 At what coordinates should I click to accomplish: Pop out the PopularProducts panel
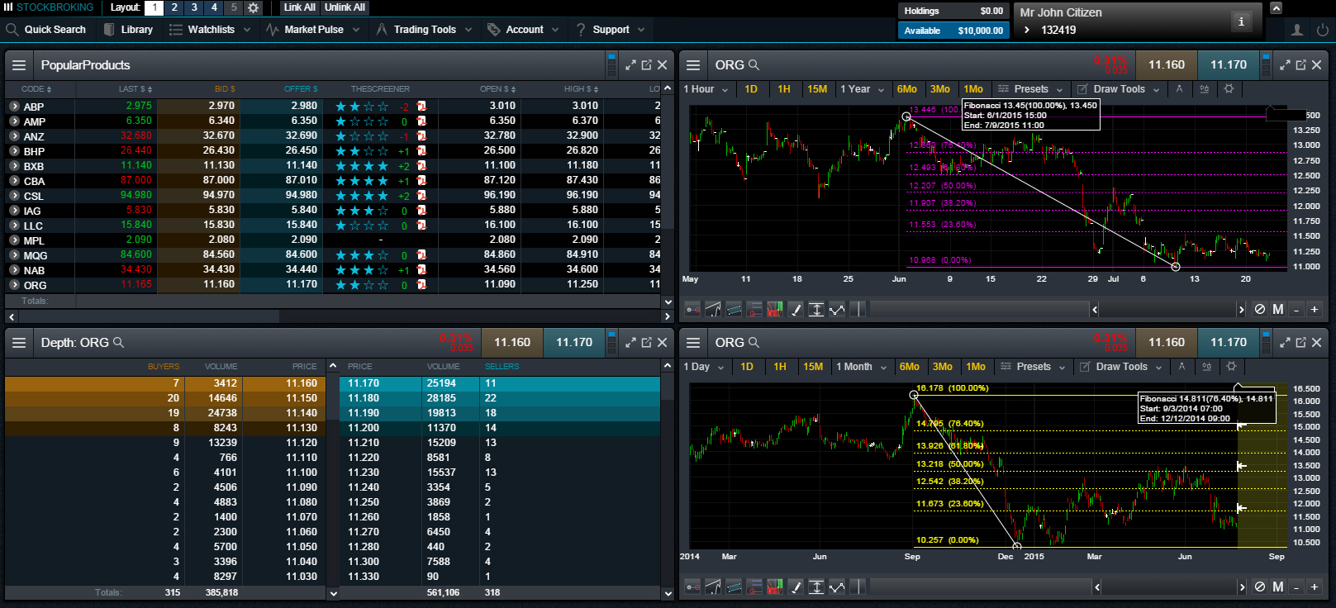646,64
